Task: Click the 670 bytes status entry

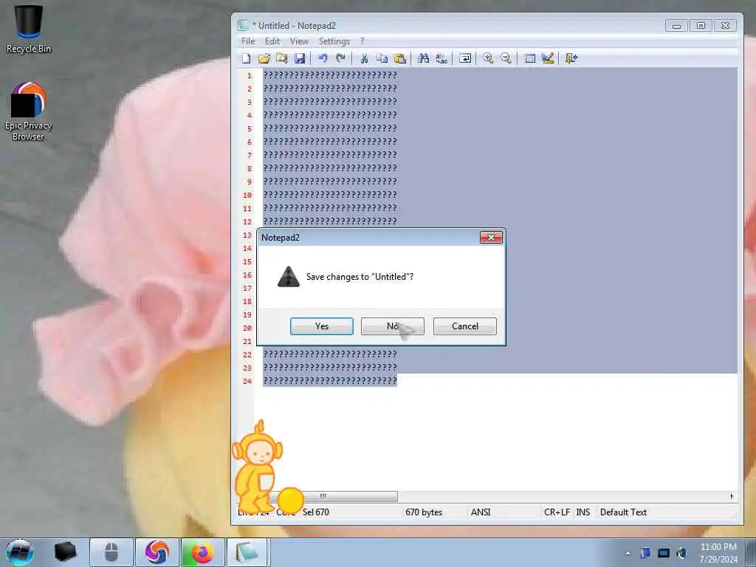Action: tap(423, 512)
